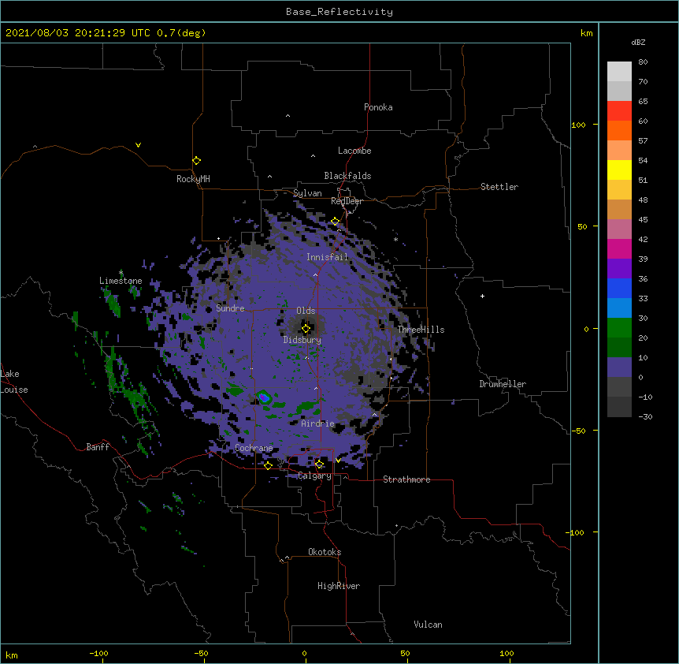Click the Calgary city label
Image resolution: width=679 pixels, height=664 pixels.
(x=314, y=476)
